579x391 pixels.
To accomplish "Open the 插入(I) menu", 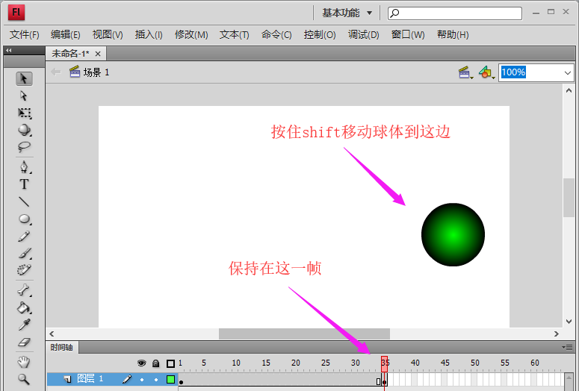I will pos(149,34).
